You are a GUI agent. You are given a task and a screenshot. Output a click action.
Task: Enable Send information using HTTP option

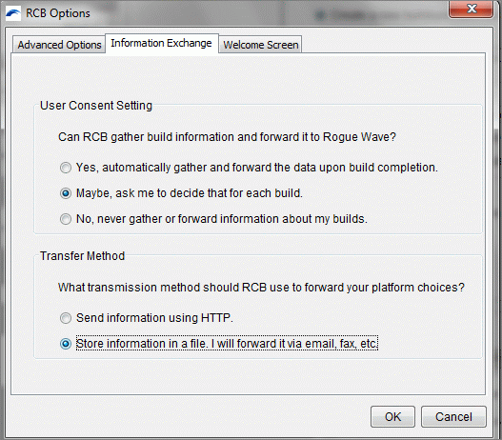point(66,318)
